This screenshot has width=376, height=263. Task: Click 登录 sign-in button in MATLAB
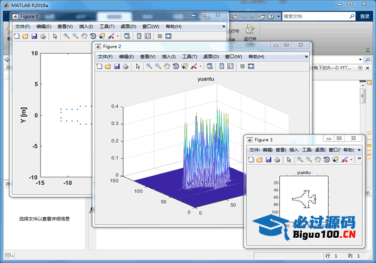click(365, 16)
